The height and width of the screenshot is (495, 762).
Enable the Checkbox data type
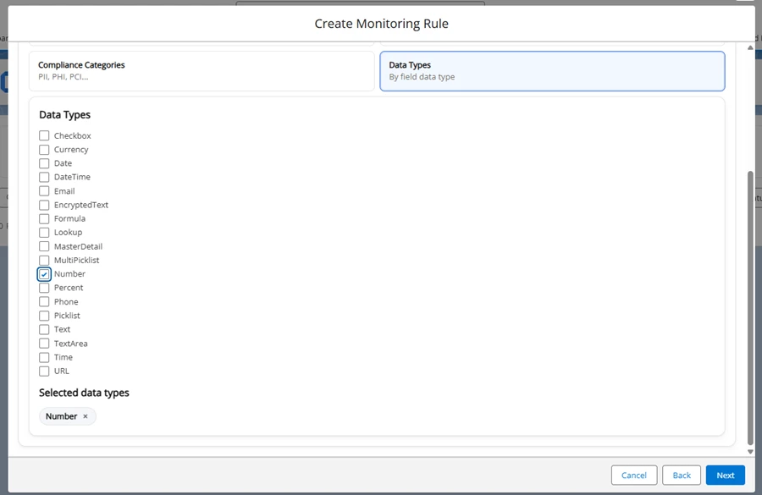click(x=43, y=135)
